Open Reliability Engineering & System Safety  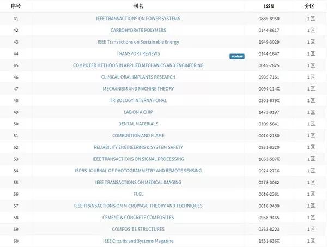138,147
